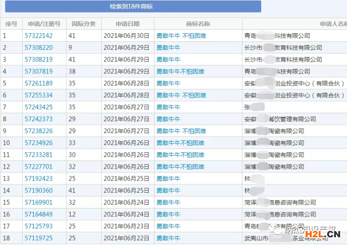
Task: Open registration number 57169901 link
Action: point(39,202)
